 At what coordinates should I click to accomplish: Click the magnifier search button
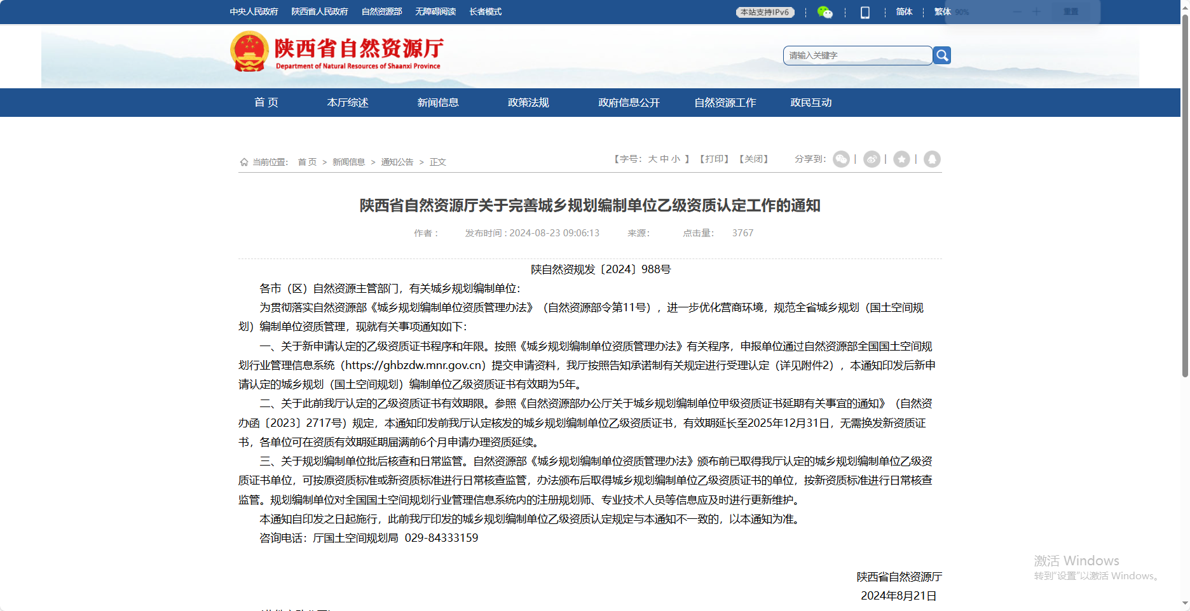coord(942,56)
